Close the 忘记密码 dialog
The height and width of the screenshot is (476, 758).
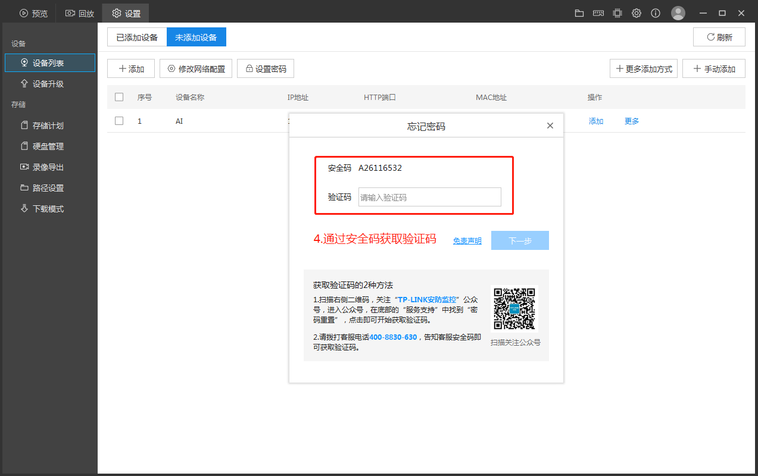[550, 126]
